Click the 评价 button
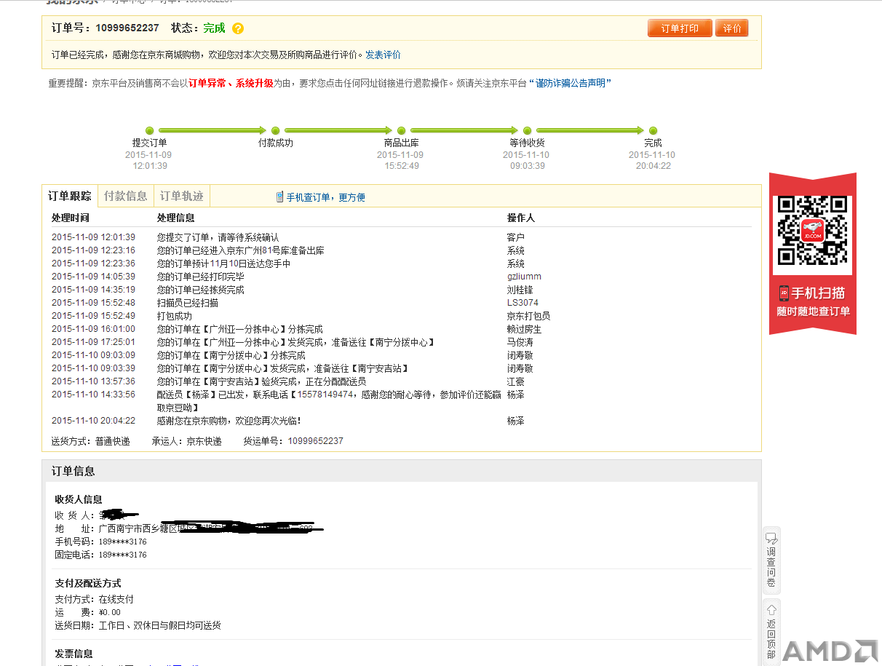Screen dimensions: 882x666 732,28
